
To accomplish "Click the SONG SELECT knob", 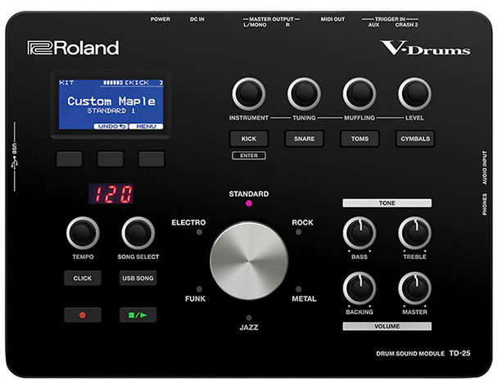I will pos(138,234).
